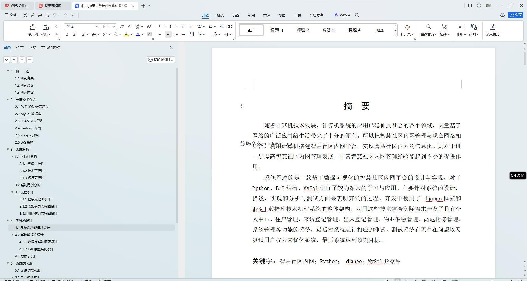Expand the styles gallery more arrow
527x281 pixels.
click(x=395, y=35)
